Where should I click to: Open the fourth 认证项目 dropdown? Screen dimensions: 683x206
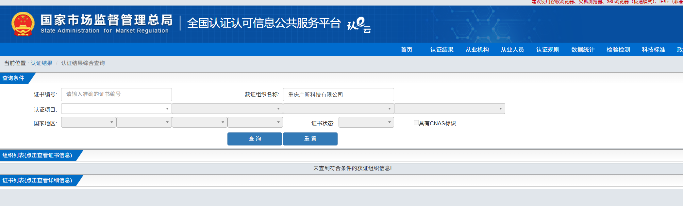tap(450, 108)
